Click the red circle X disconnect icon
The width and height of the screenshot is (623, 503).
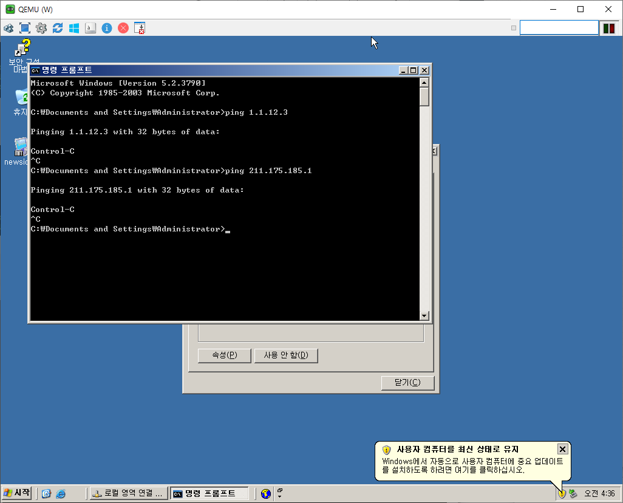point(123,28)
